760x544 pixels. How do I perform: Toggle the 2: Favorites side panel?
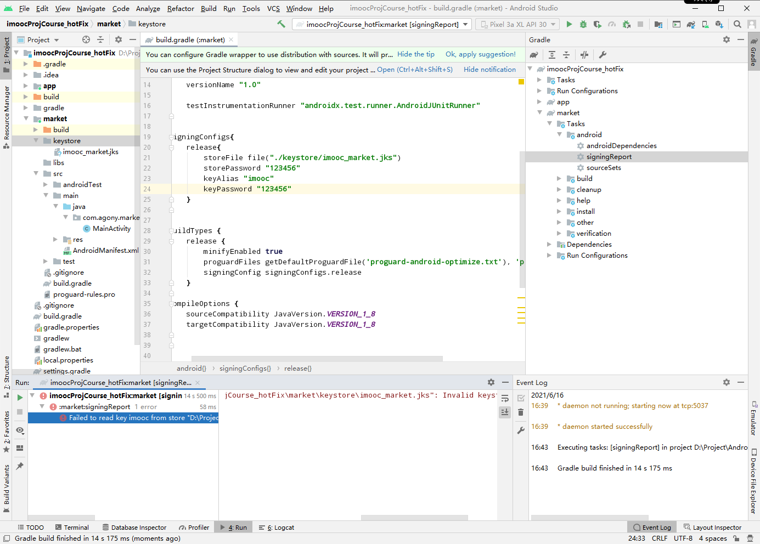(7, 432)
